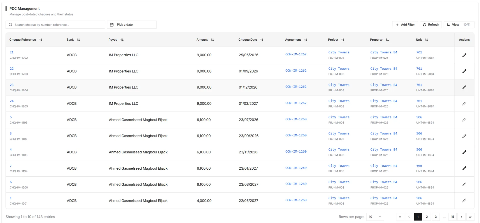Open City Towers B4 property in CHQ-IM-1204 row
Screen dimensions: 480x223
384,85
